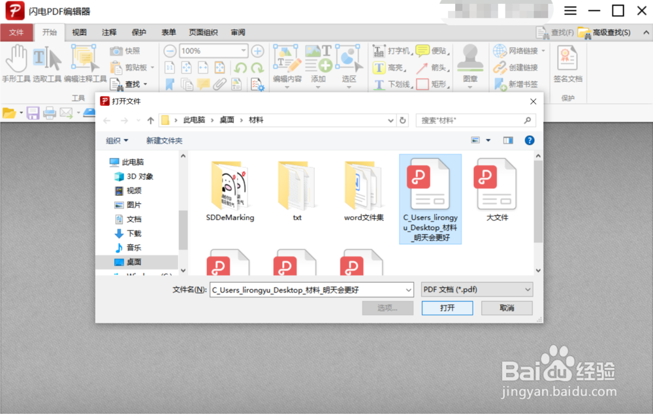Open the Sign Document (签名文档) tool

pos(567,65)
